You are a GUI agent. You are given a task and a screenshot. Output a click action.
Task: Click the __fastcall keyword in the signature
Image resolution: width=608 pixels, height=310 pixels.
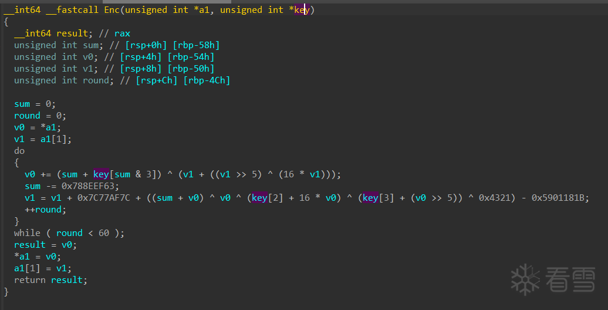[72, 10]
